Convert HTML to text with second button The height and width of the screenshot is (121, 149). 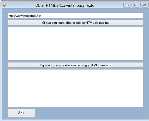coord(76,65)
